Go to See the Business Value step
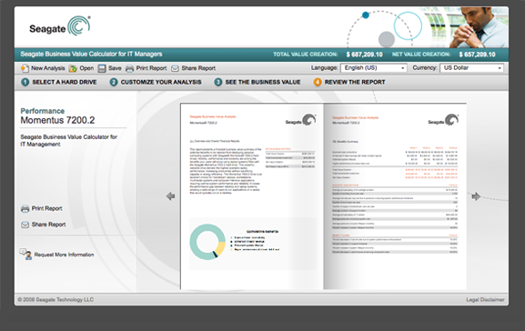 point(263,82)
